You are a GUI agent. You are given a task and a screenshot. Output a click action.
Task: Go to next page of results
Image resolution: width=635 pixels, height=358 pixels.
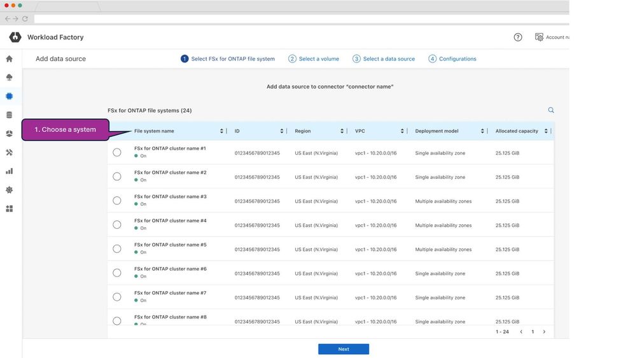coord(544,332)
